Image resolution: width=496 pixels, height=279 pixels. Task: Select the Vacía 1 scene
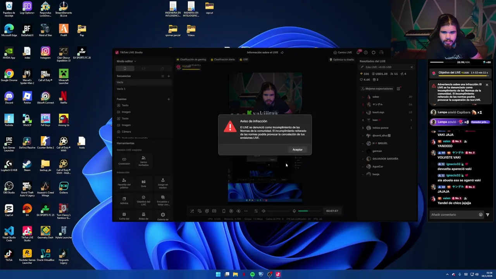point(143,89)
